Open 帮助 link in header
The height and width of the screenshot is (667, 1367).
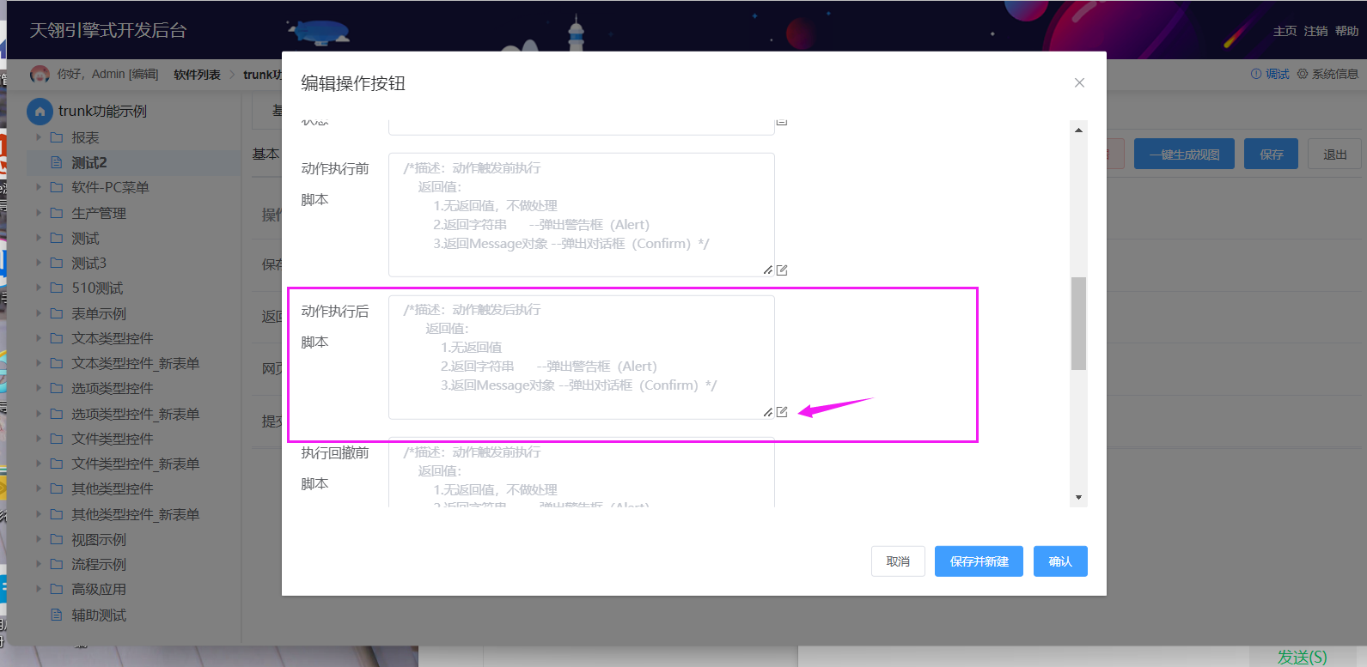1346,31
